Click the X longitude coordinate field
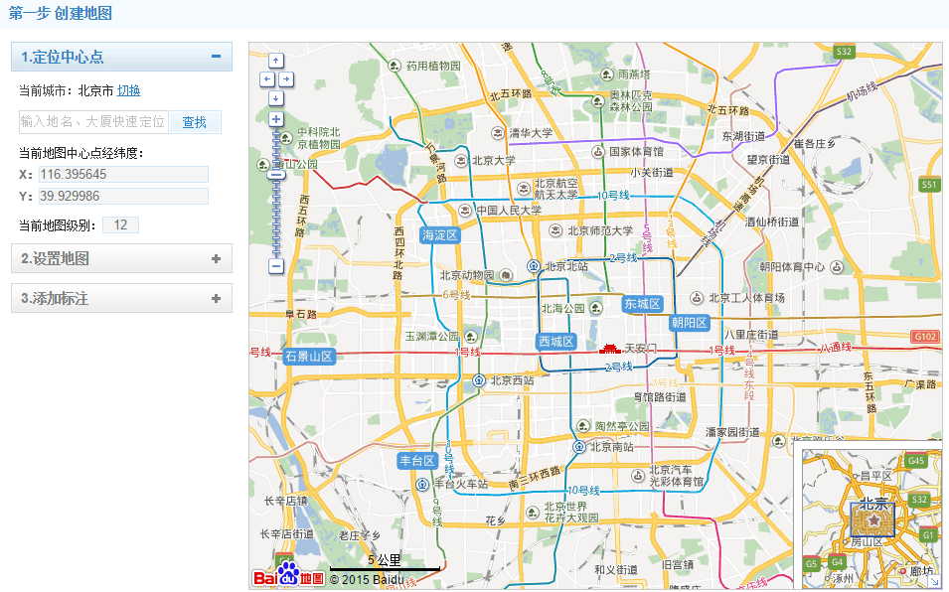The width and height of the screenshot is (949, 592). tap(122, 174)
